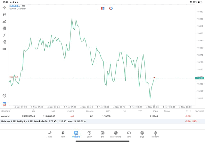Open the Chat speech bubble icon
Viewport: 205px width, 143px height.
[x=129, y=134]
